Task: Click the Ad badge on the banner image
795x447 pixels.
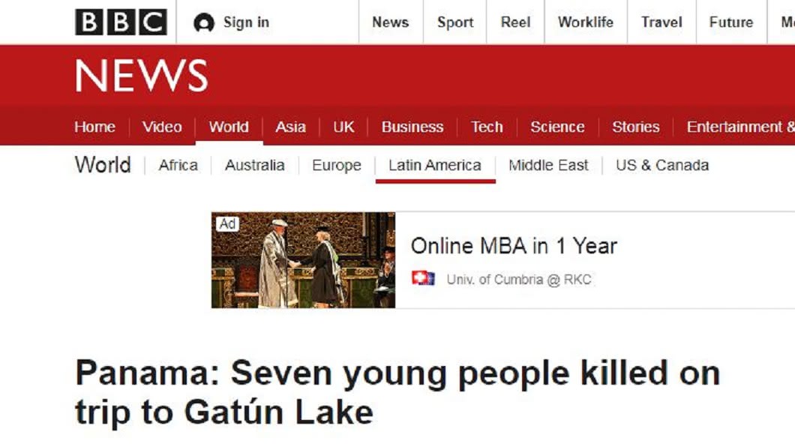Action: point(227,223)
